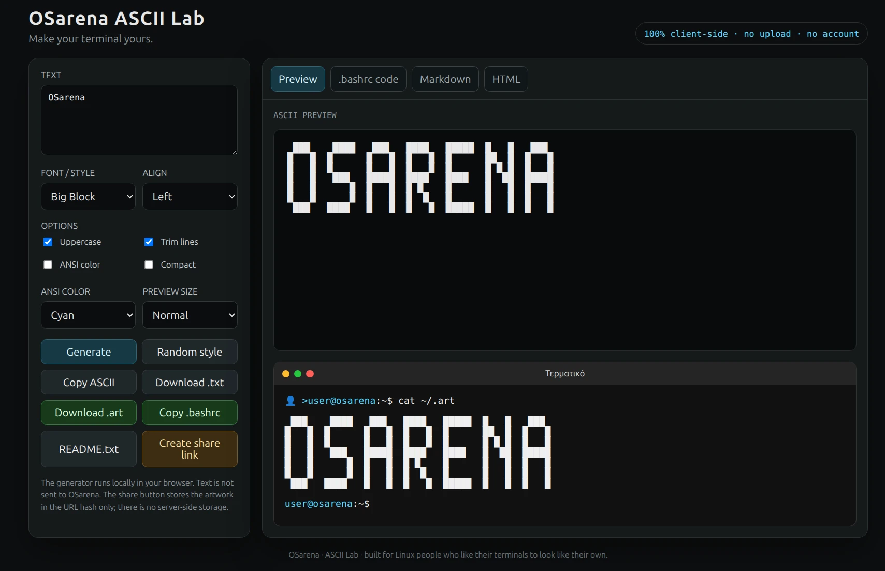Image resolution: width=885 pixels, height=571 pixels.
Task: Click the bottom 'user@osarena:~$' prompt
Action: pyautogui.click(x=327, y=504)
